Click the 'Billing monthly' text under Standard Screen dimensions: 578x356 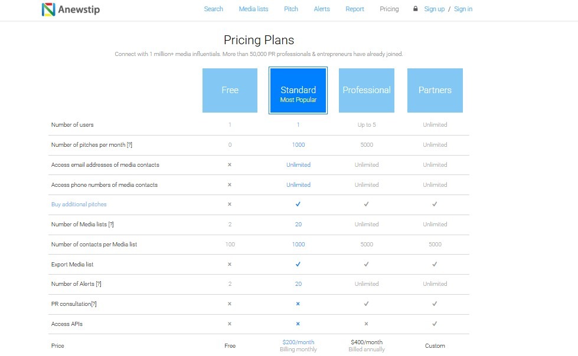(x=298, y=350)
